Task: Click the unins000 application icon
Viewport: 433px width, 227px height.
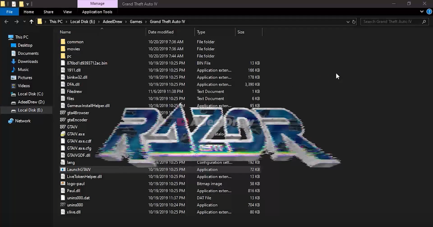Action: coord(63,205)
